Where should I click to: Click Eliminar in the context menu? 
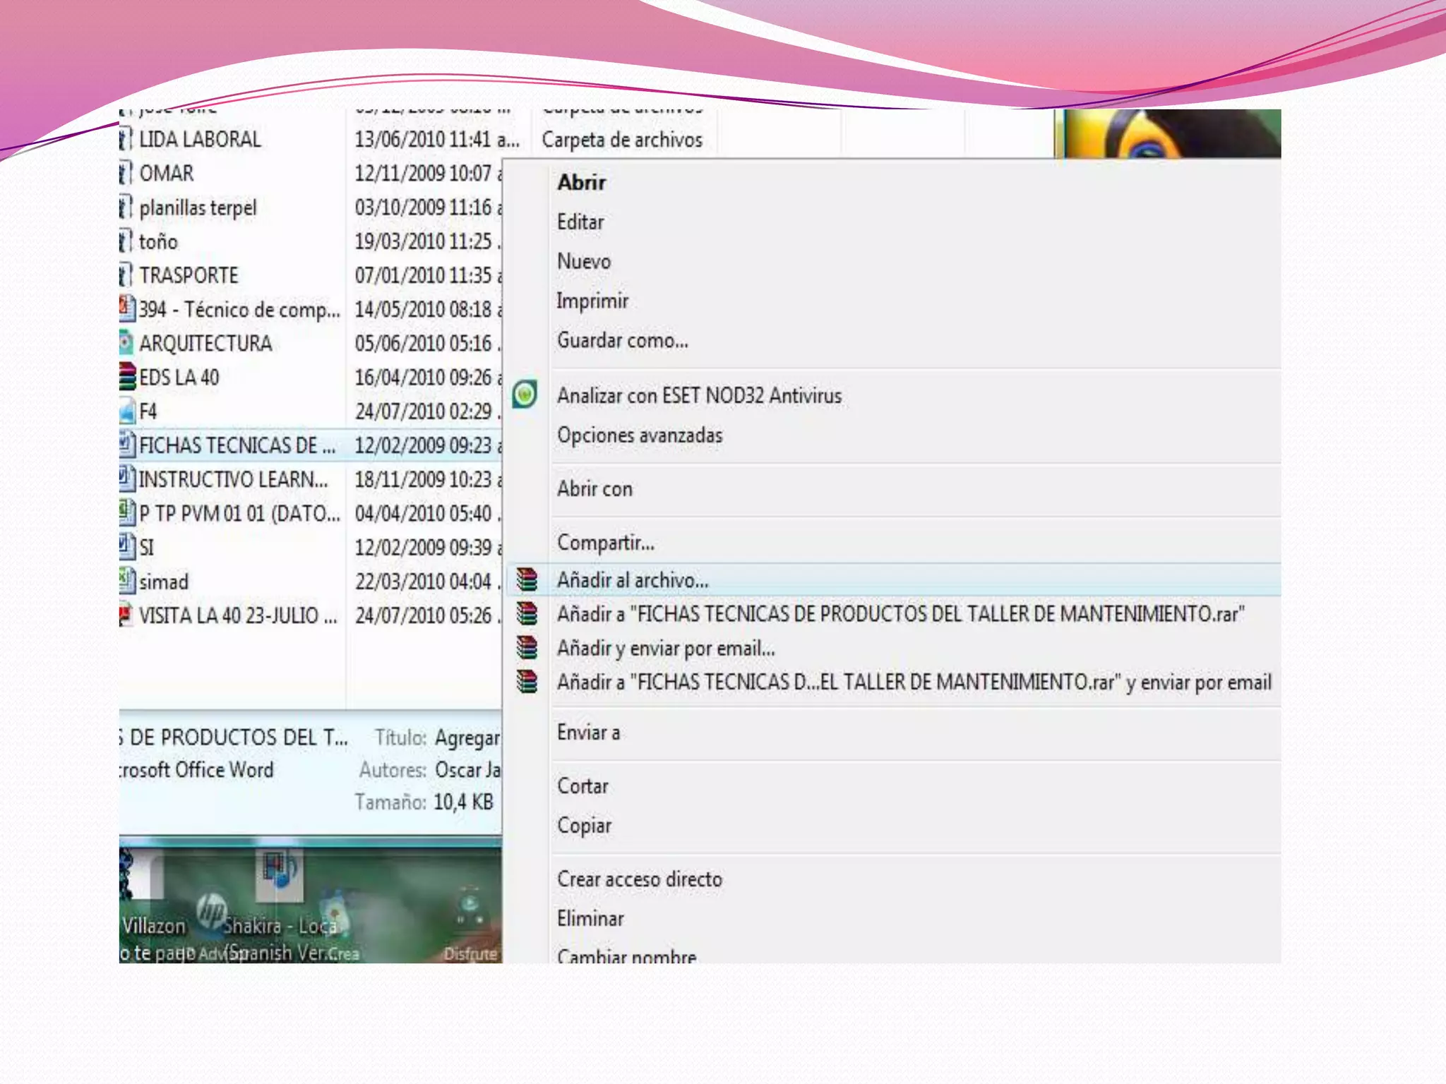pos(590,919)
